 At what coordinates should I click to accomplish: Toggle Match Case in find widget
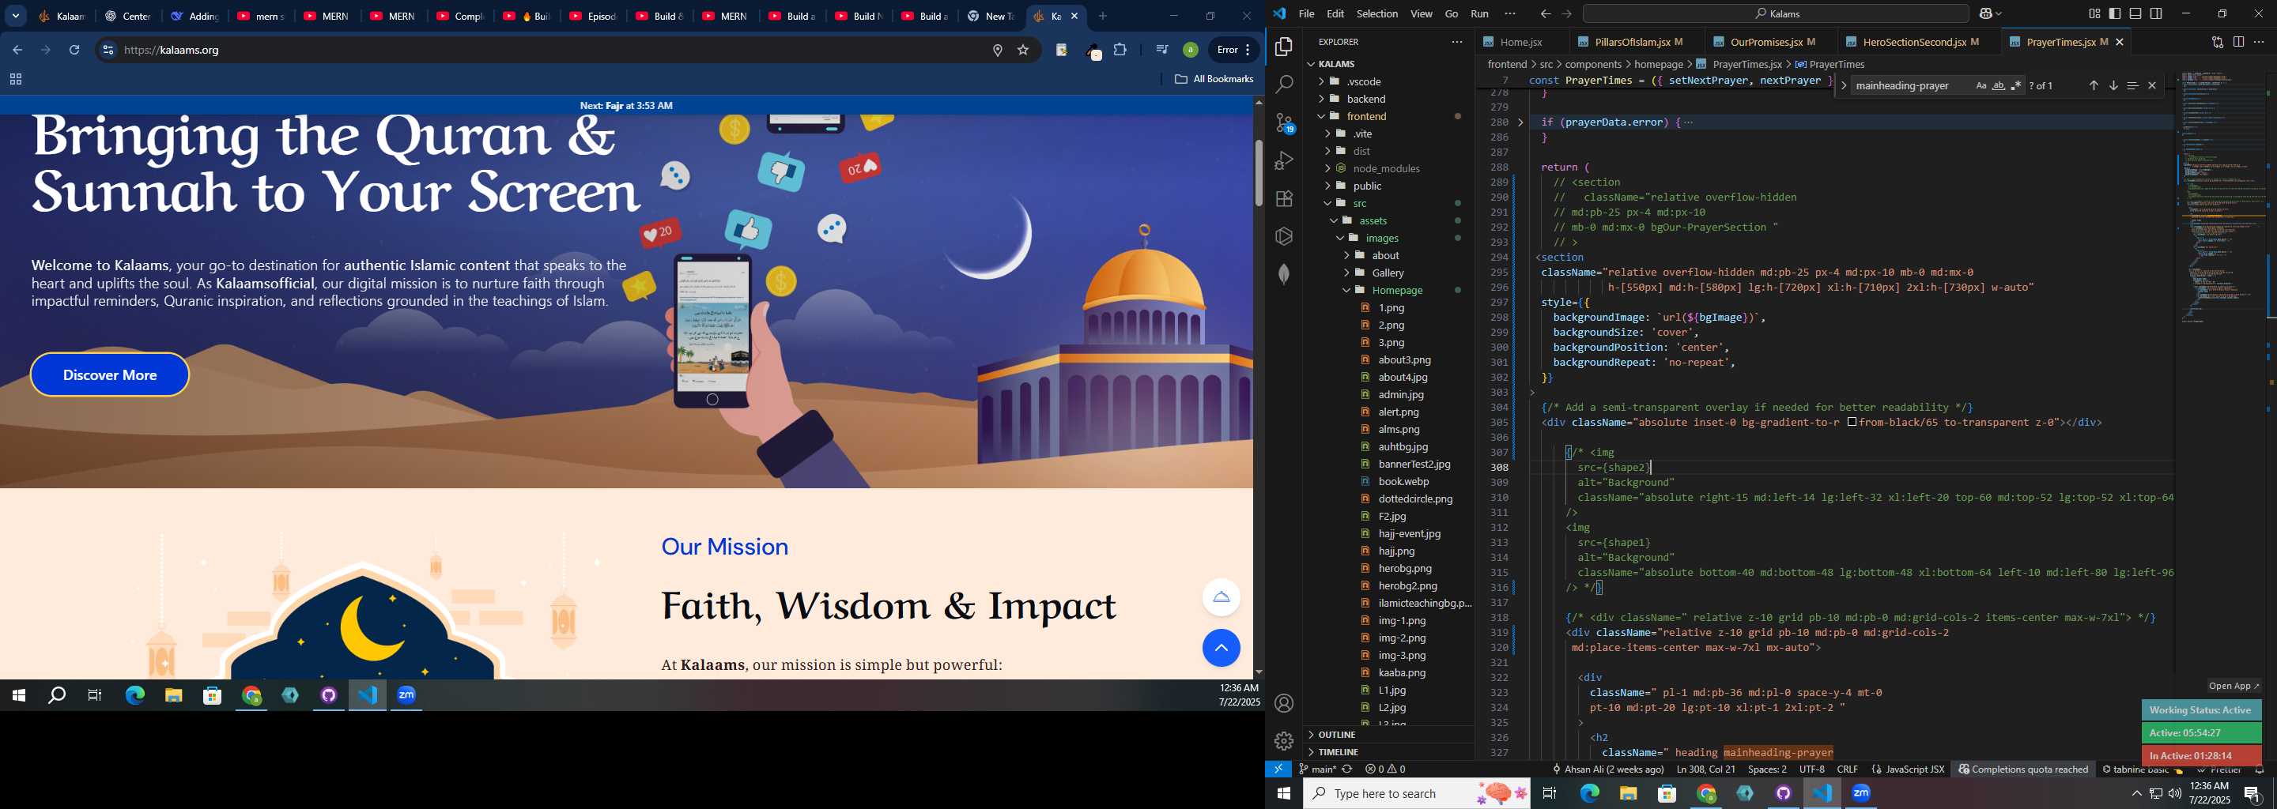coord(1981,85)
